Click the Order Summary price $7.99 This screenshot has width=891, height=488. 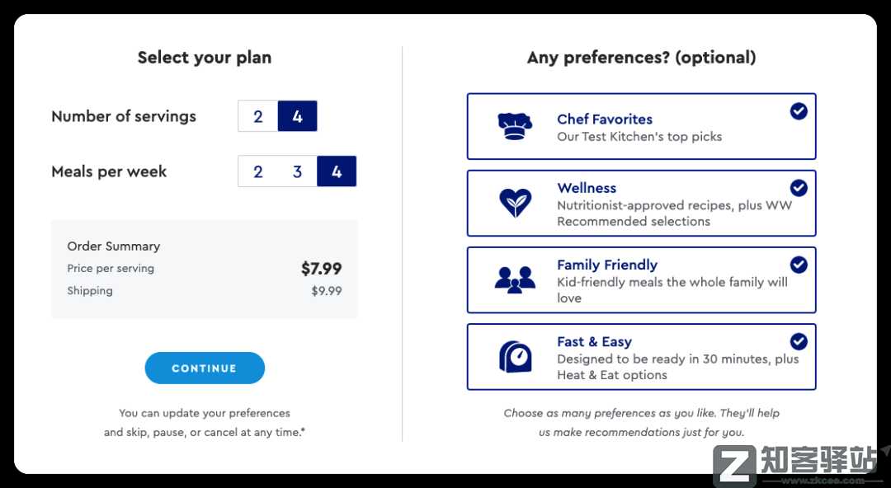321,269
